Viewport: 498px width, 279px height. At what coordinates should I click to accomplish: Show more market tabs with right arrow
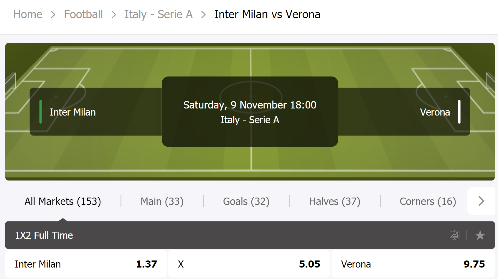481,201
